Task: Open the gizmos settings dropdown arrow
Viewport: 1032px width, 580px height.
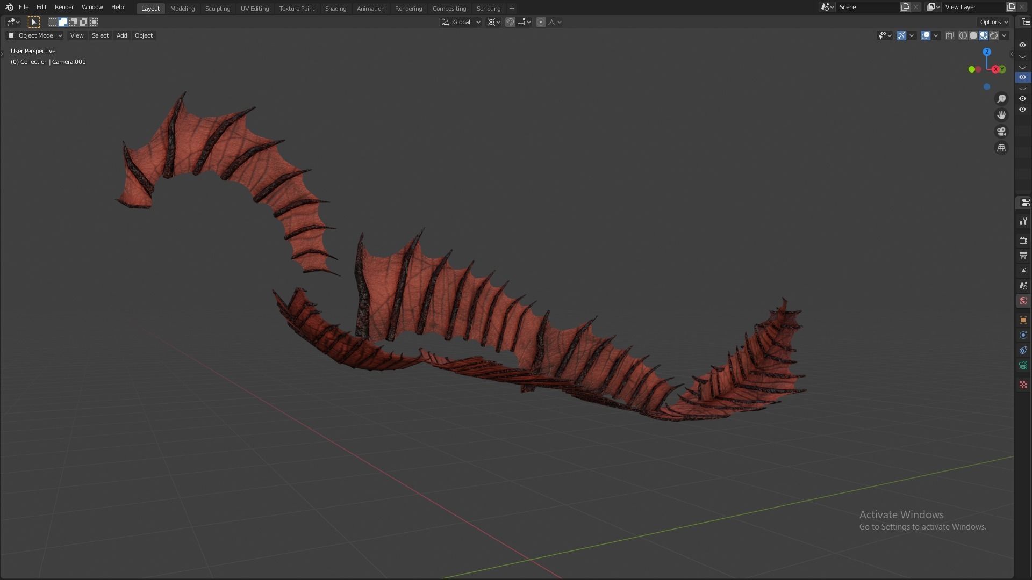Action: click(912, 35)
